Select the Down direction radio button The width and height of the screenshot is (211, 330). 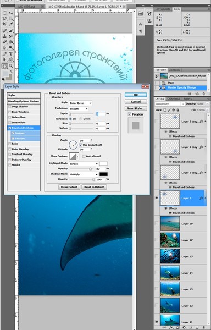coord(81,119)
